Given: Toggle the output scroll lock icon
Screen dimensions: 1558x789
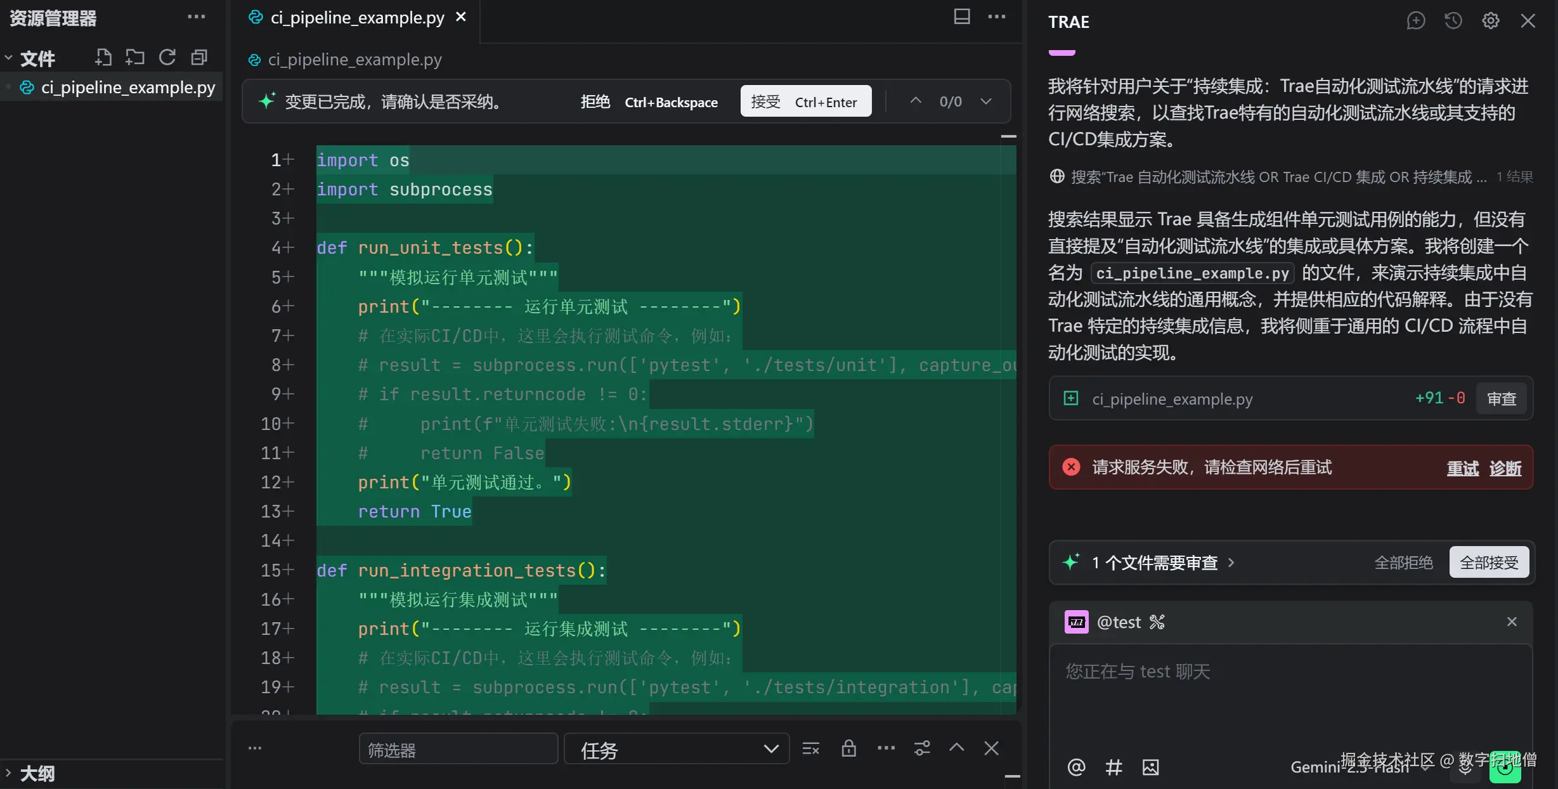Looking at the screenshot, I should click(848, 748).
